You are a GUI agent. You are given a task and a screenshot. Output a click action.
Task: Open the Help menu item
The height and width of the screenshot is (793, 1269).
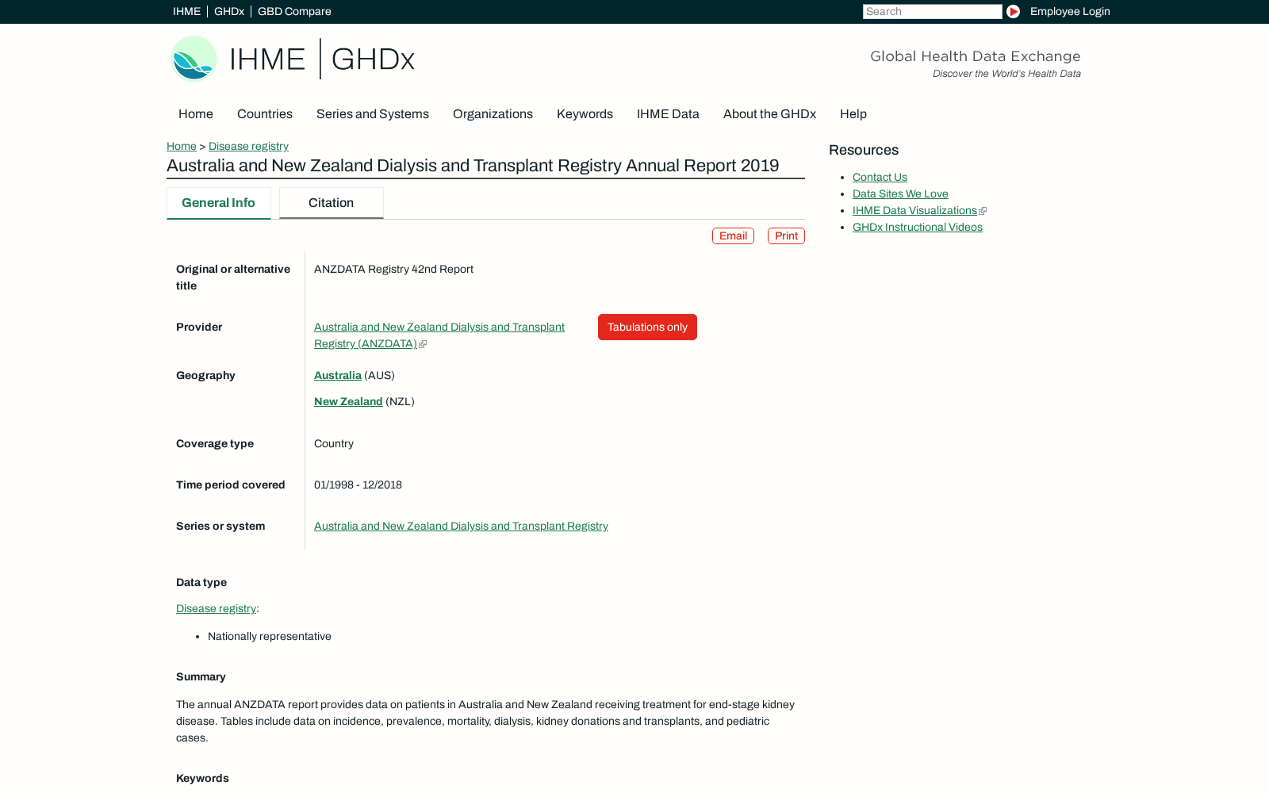coord(853,114)
